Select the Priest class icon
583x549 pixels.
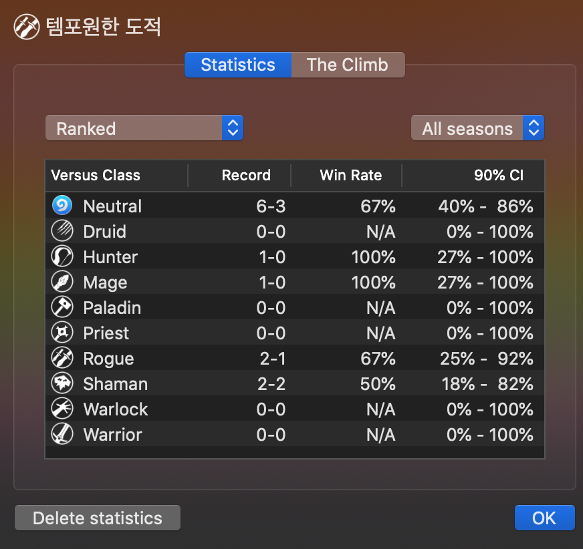point(62,332)
